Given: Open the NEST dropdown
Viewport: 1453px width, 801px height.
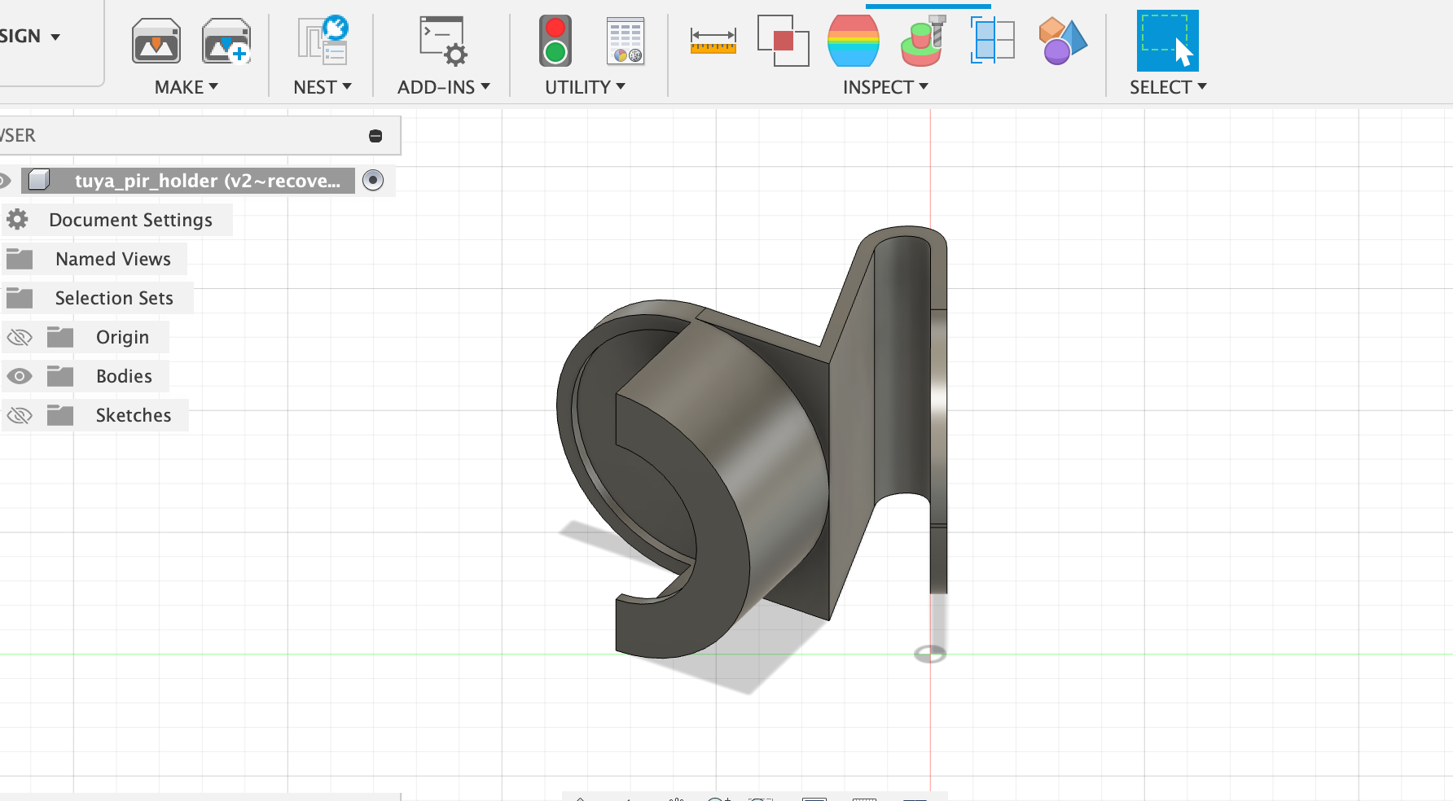Looking at the screenshot, I should click(321, 87).
